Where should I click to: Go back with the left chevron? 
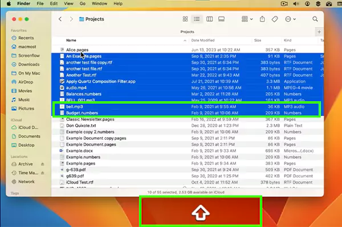[x=60, y=19]
